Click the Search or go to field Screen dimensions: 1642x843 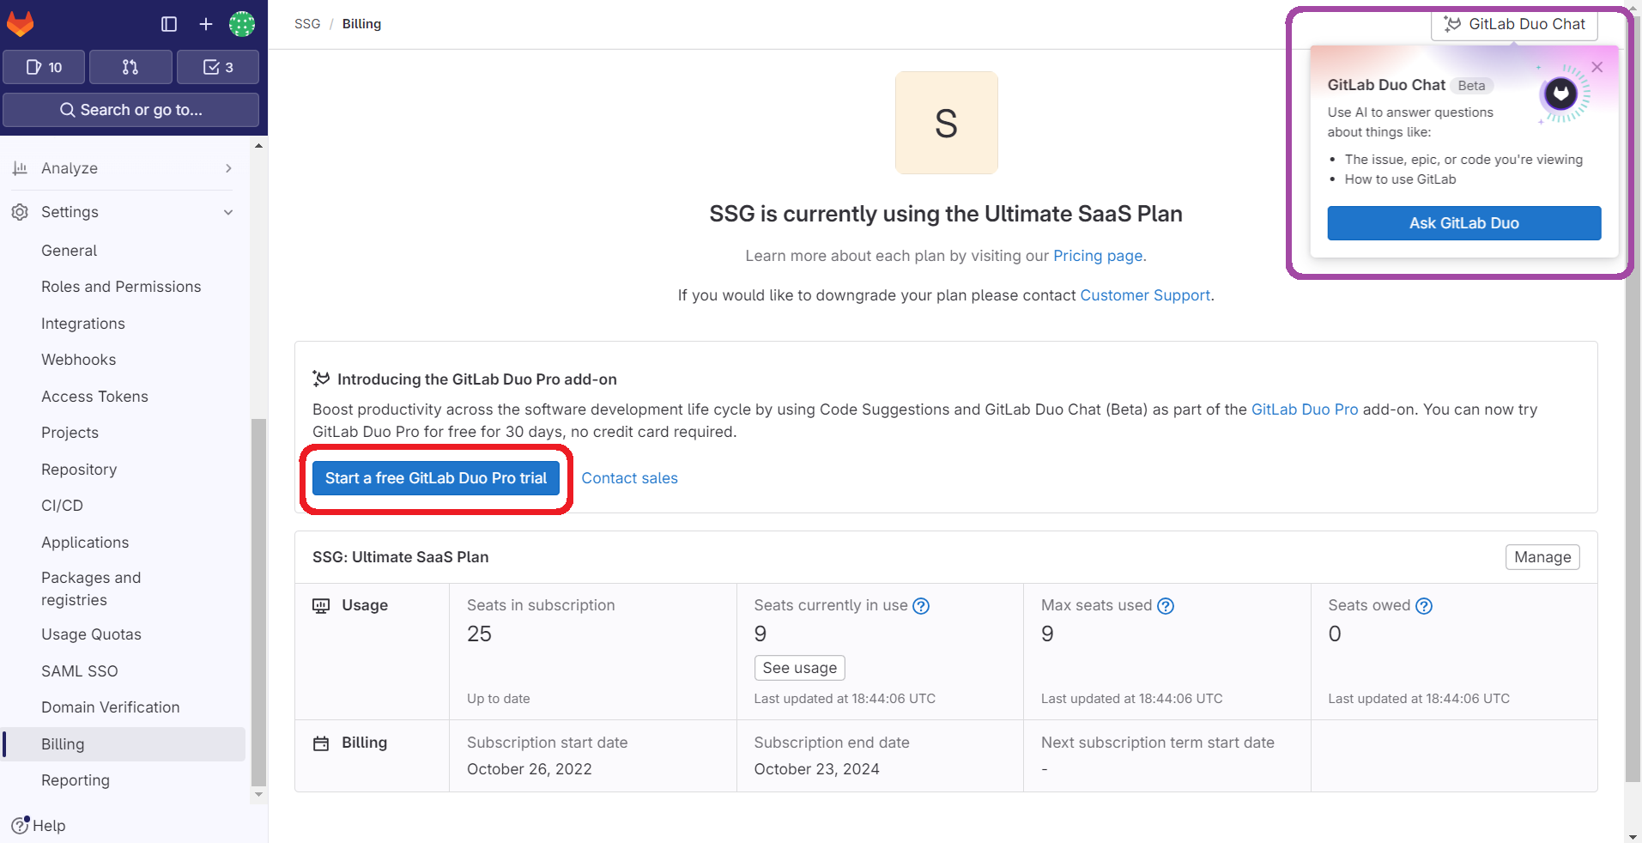tap(130, 109)
